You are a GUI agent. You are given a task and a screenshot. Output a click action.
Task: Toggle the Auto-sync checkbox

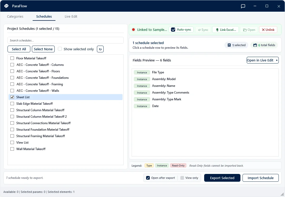(x=173, y=30)
